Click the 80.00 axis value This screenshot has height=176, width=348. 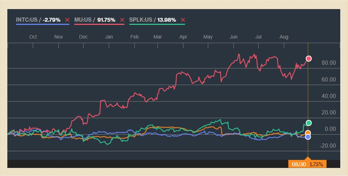(329, 63)
